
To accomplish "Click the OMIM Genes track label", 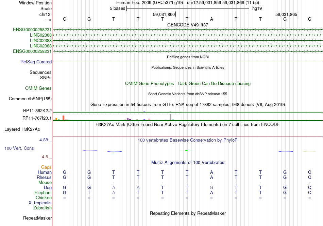I will pyautogui.click(x=38, y=88).
